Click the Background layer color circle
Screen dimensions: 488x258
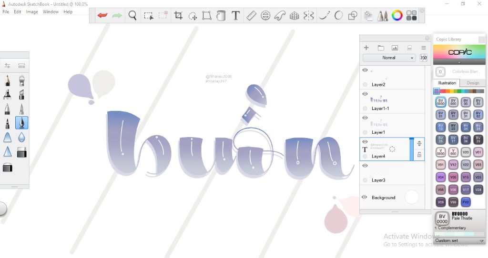411,197
